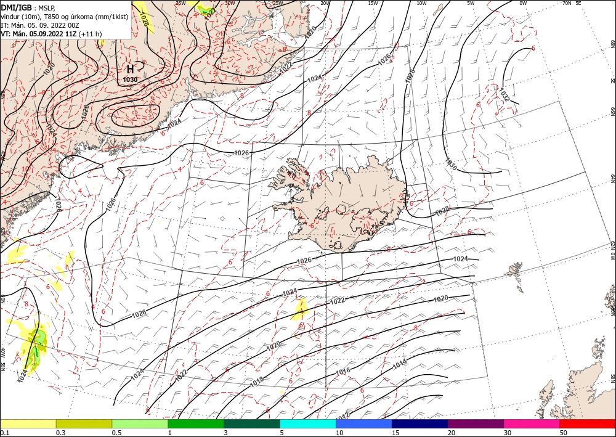Click the yellow 0.1–0.3 precipitation legend swatch
616x437 pixels.
pyautogui.click(x=28, y=423)
